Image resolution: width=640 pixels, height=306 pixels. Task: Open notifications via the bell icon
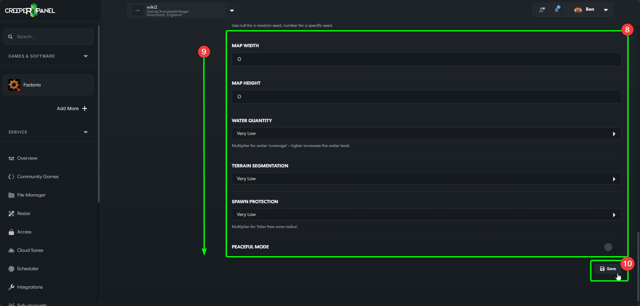tap(557, 9)
